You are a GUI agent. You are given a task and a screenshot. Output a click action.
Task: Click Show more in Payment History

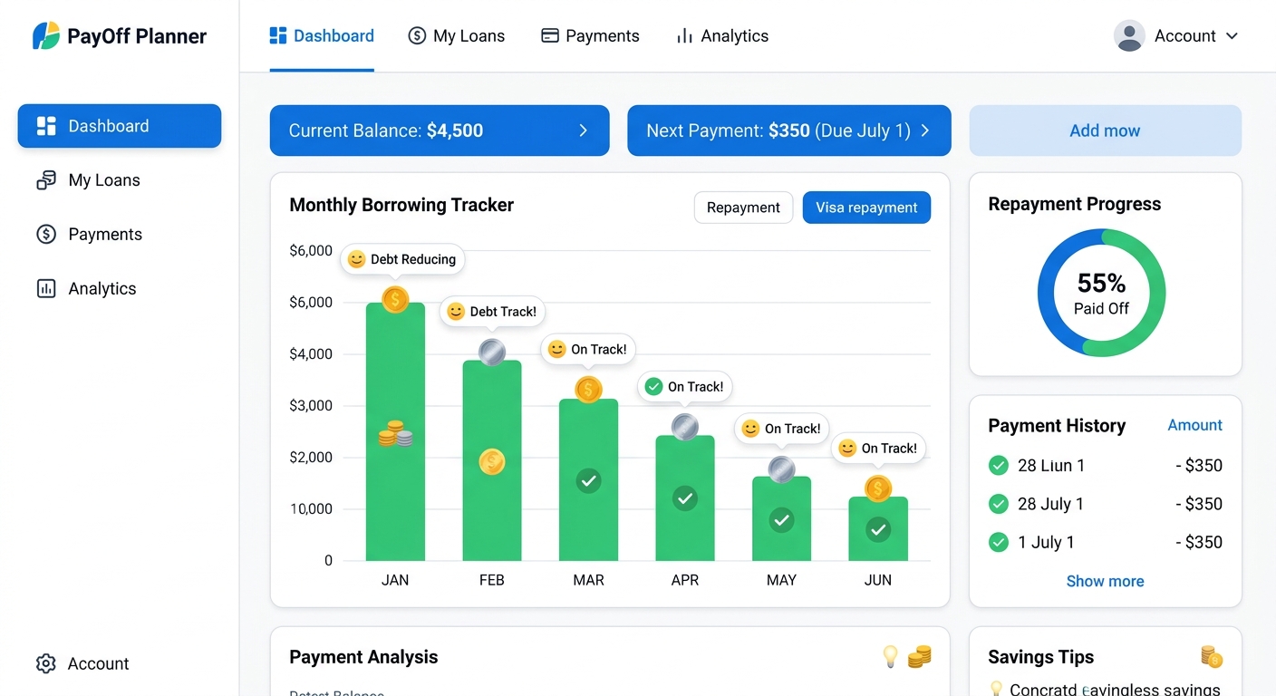1105,582
